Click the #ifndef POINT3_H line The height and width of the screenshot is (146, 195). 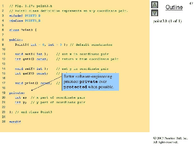click(25, 16)
